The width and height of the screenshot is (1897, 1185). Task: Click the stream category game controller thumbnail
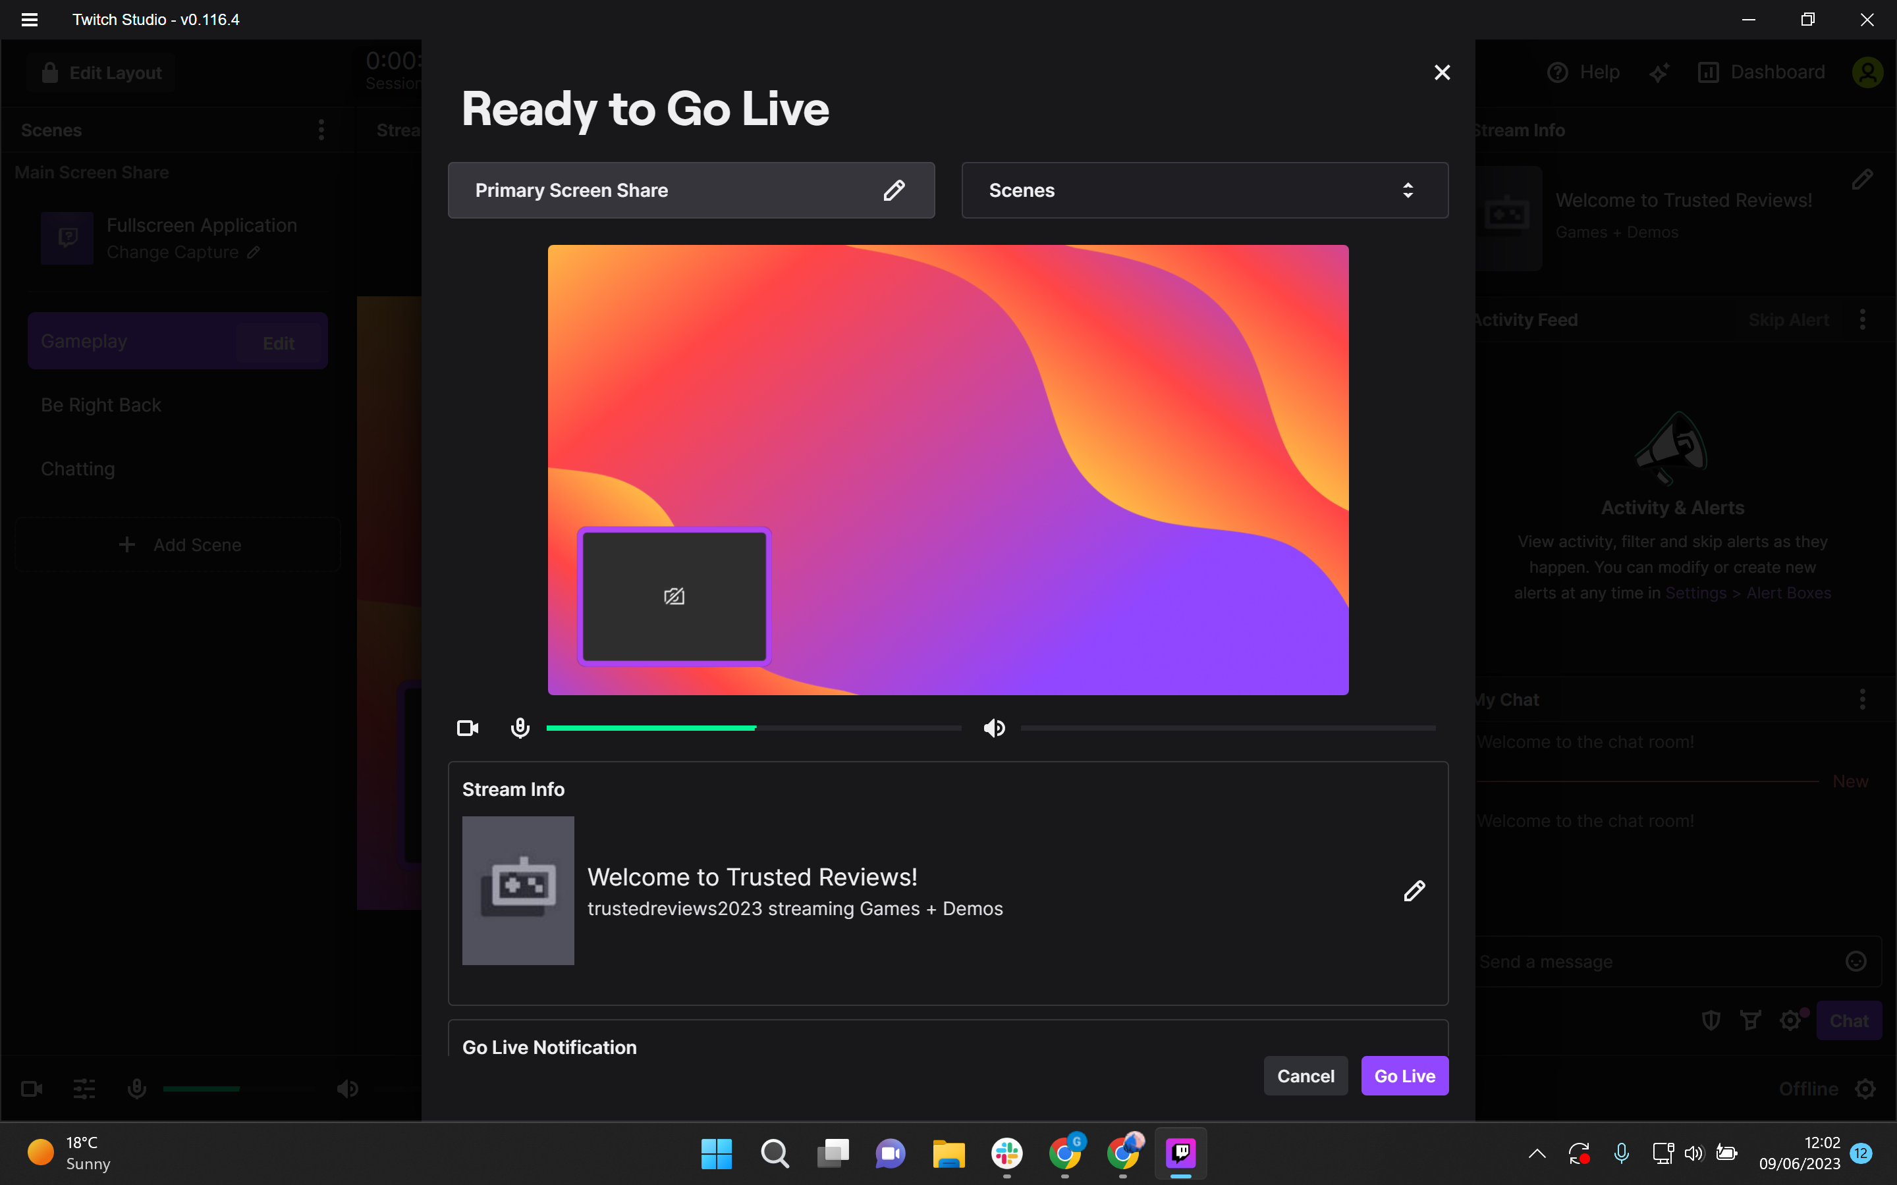point(518,890)
